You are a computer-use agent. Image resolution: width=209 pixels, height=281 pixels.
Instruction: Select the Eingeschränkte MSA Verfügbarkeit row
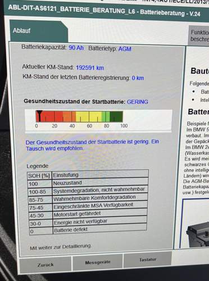coord(88,206)
